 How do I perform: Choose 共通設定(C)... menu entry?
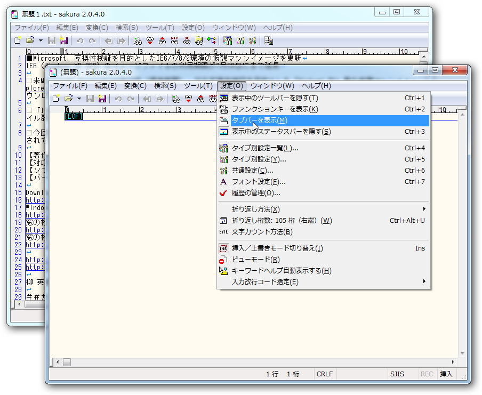324,171
